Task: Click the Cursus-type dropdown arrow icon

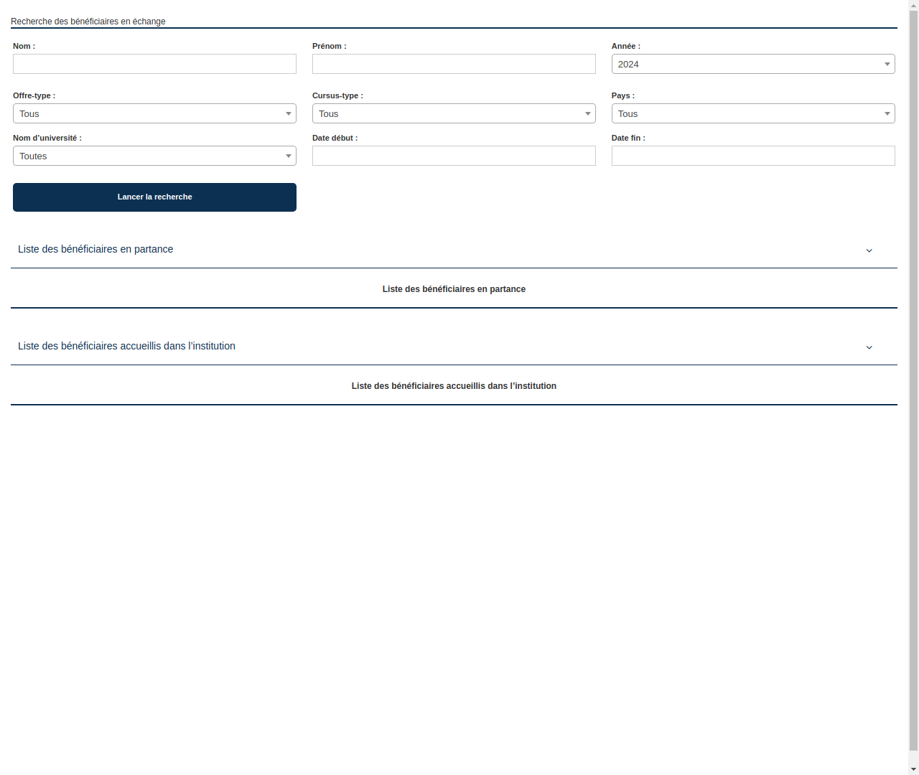Action: coord(588,113)
